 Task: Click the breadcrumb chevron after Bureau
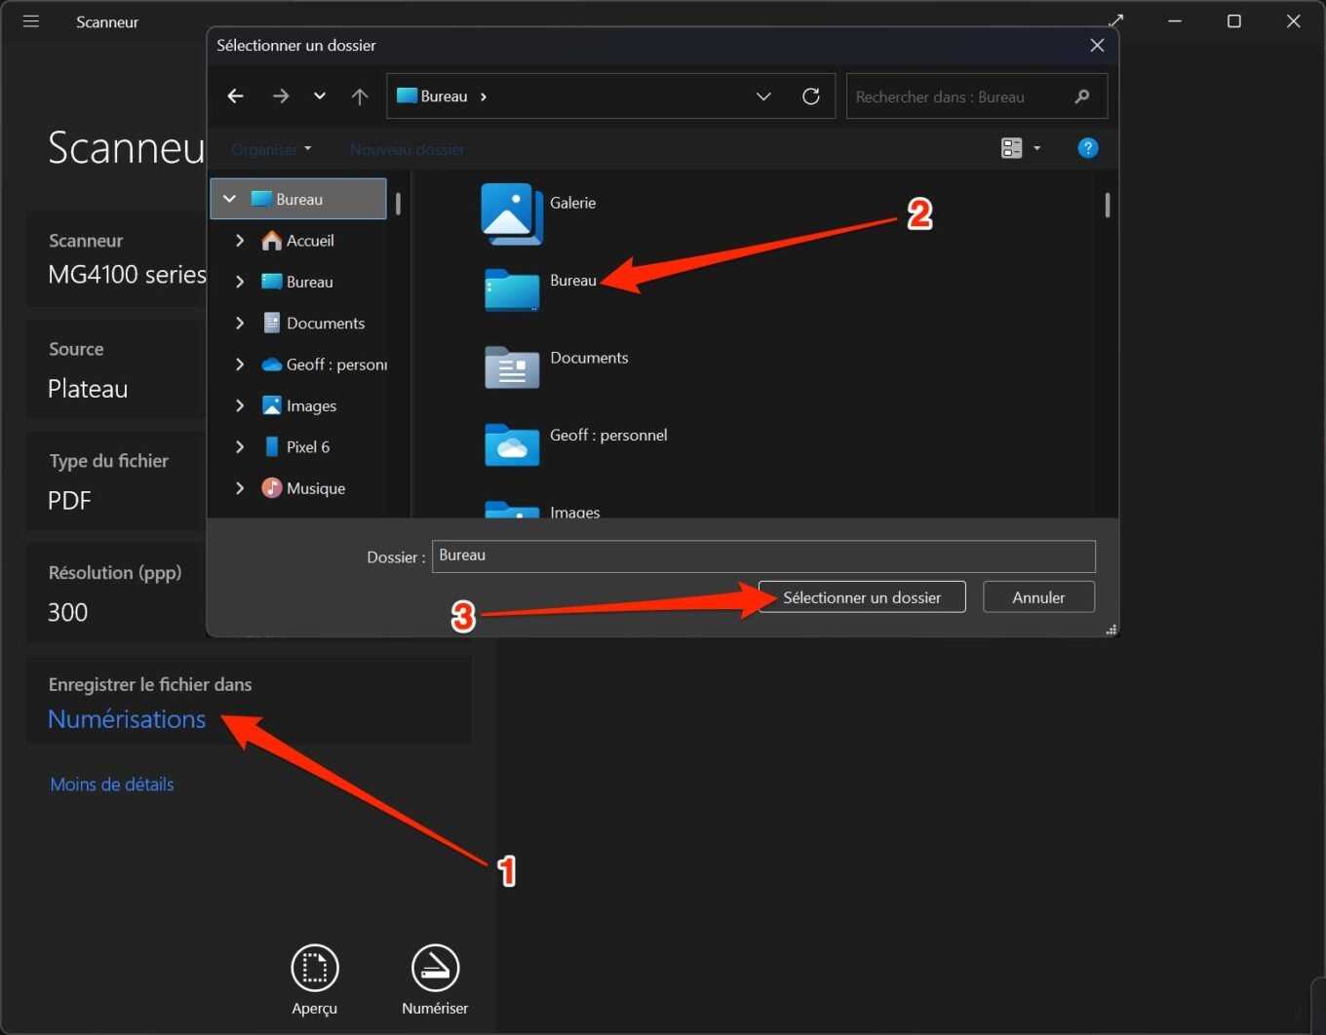pos(484,96)
